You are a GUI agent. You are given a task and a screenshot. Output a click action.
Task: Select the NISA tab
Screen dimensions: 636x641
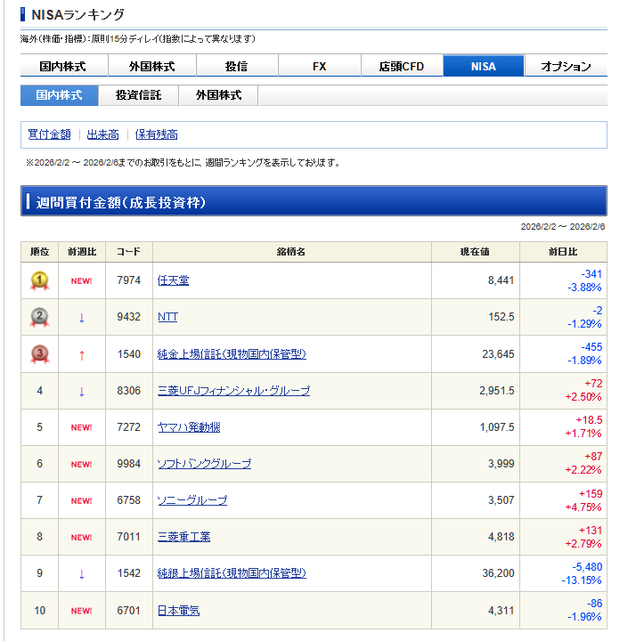pyautogui.click(x=484, y=66)
